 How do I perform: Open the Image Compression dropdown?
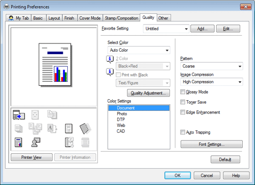pyautogui.click(x=212, y=82)
